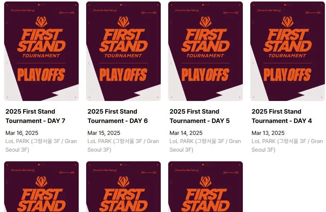
Task: Open the first poster in the second row
Action: (x=41, y=187)
